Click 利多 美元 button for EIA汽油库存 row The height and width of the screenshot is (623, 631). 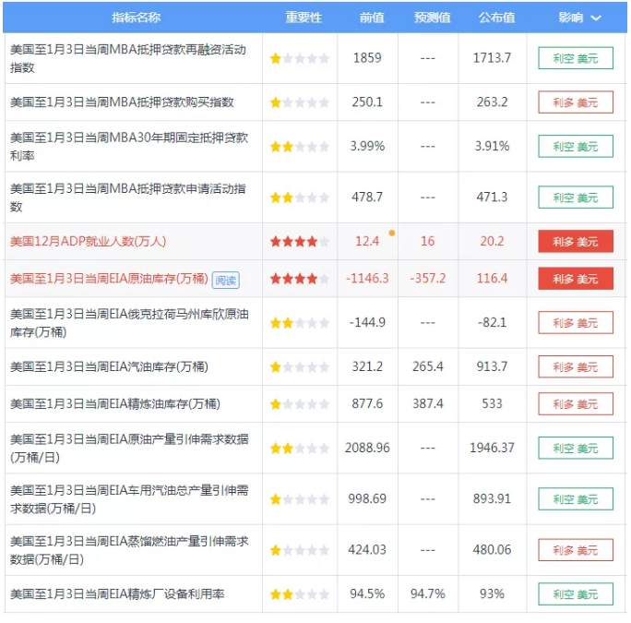coord(576,366)
